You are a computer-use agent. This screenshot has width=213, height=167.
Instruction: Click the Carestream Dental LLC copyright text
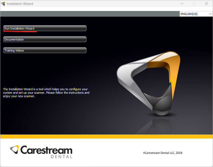(x=163, y=153)
